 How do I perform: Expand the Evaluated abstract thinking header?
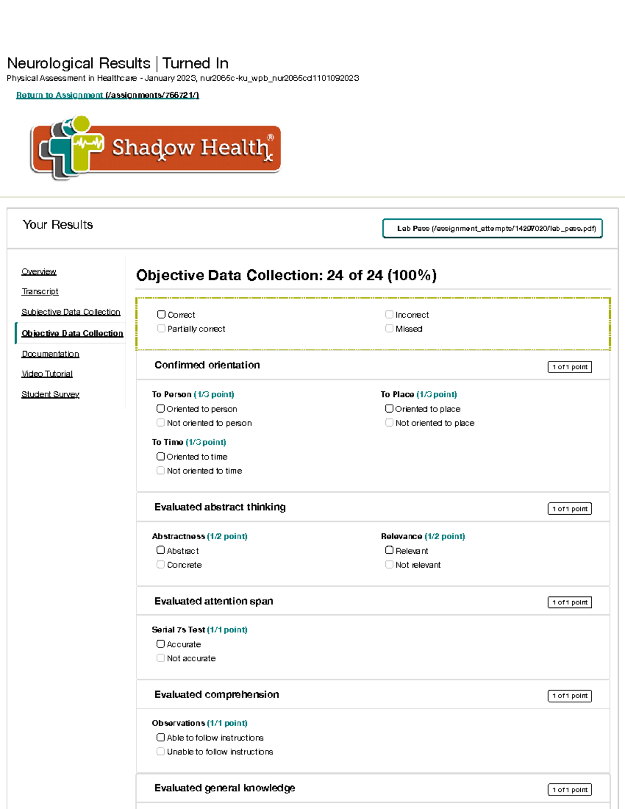(x=220, y=507)
